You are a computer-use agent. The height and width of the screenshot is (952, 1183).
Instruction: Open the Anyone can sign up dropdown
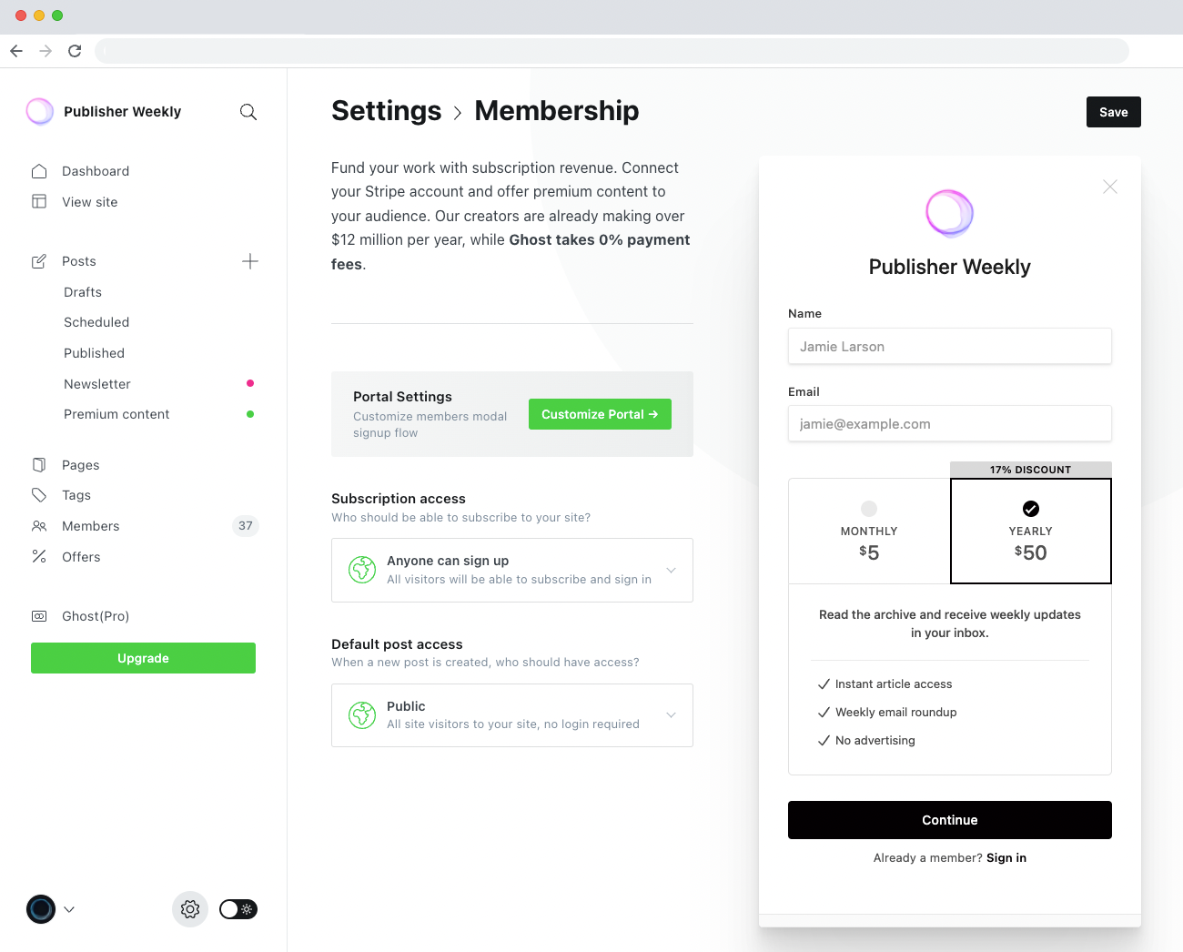coord(512,570)
